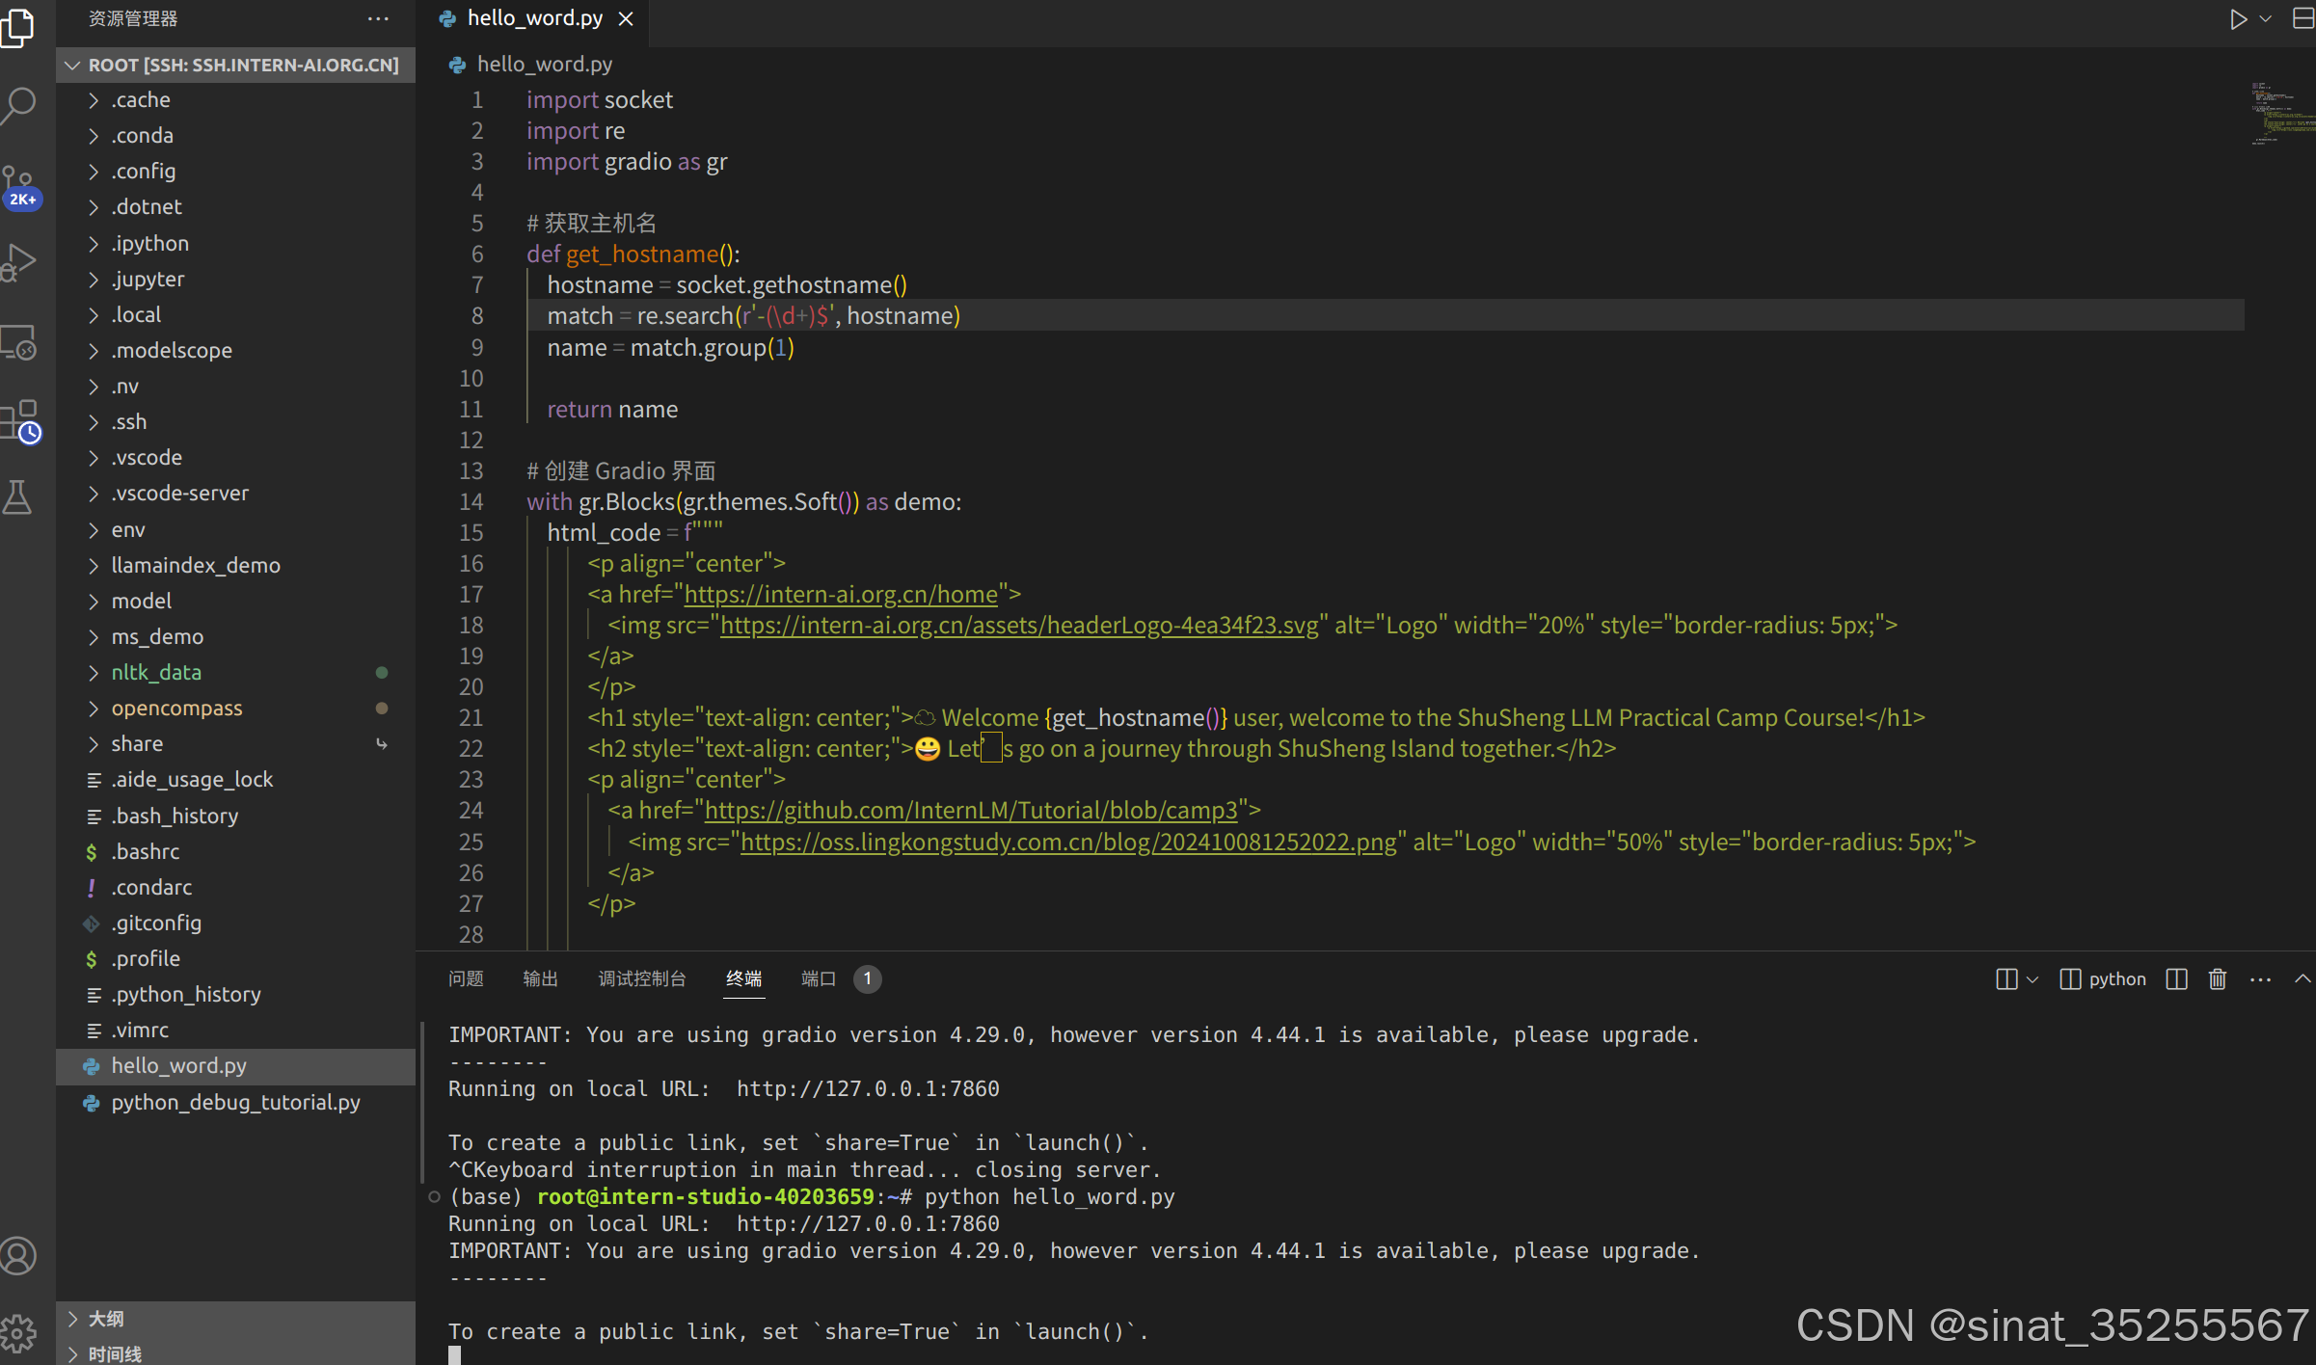Toggle the split editor layout control
The image size is (2316, 1365).
coord(2302,18)
